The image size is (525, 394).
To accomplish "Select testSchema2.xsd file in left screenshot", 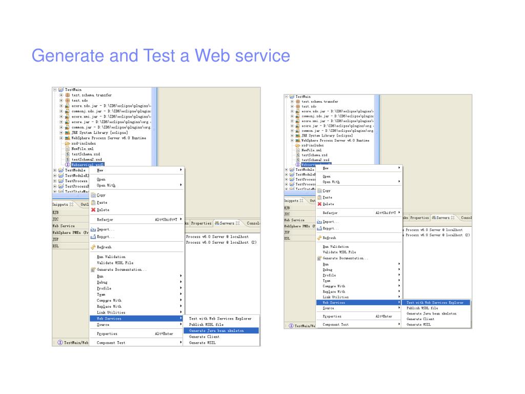I will (x=87, y=160).
